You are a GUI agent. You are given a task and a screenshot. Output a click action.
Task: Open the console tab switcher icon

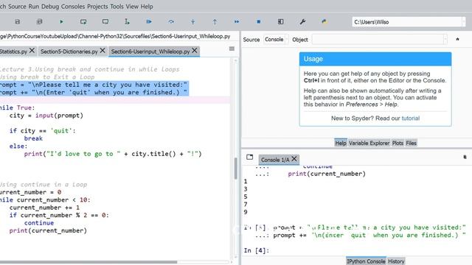[249, 157]
